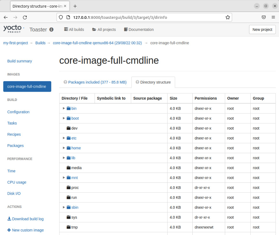Image resolution: width=279 pixels, height=235 pixels.
Task: Open the Tasks sidebar link
Action: 12,123
